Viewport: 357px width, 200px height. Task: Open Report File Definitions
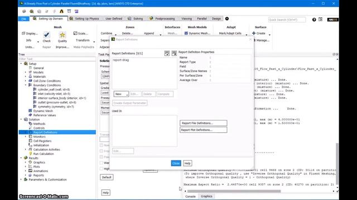tap(203, 123)
